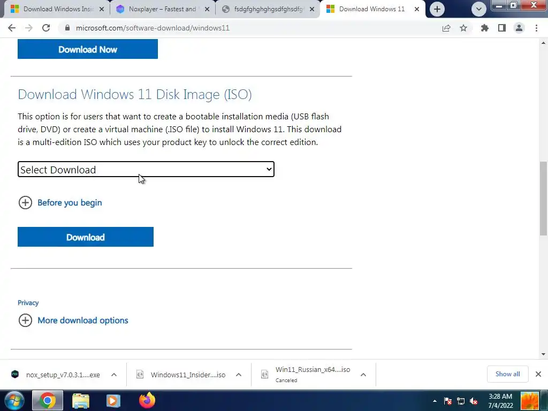
Task: Open the media player taskbar icon
Action: (x=113, y=400)
